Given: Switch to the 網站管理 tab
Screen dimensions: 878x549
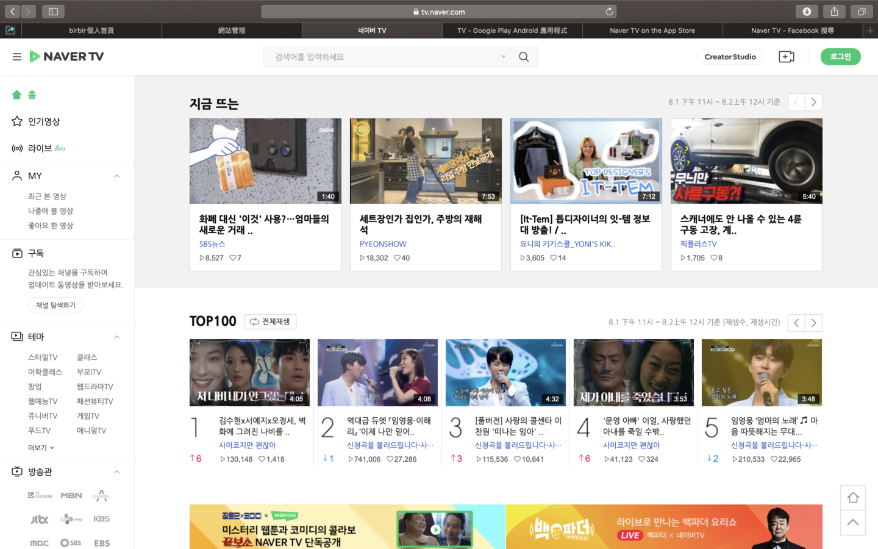Looking at the screenshot, I should pyautogui.click(x=232, y=30).
